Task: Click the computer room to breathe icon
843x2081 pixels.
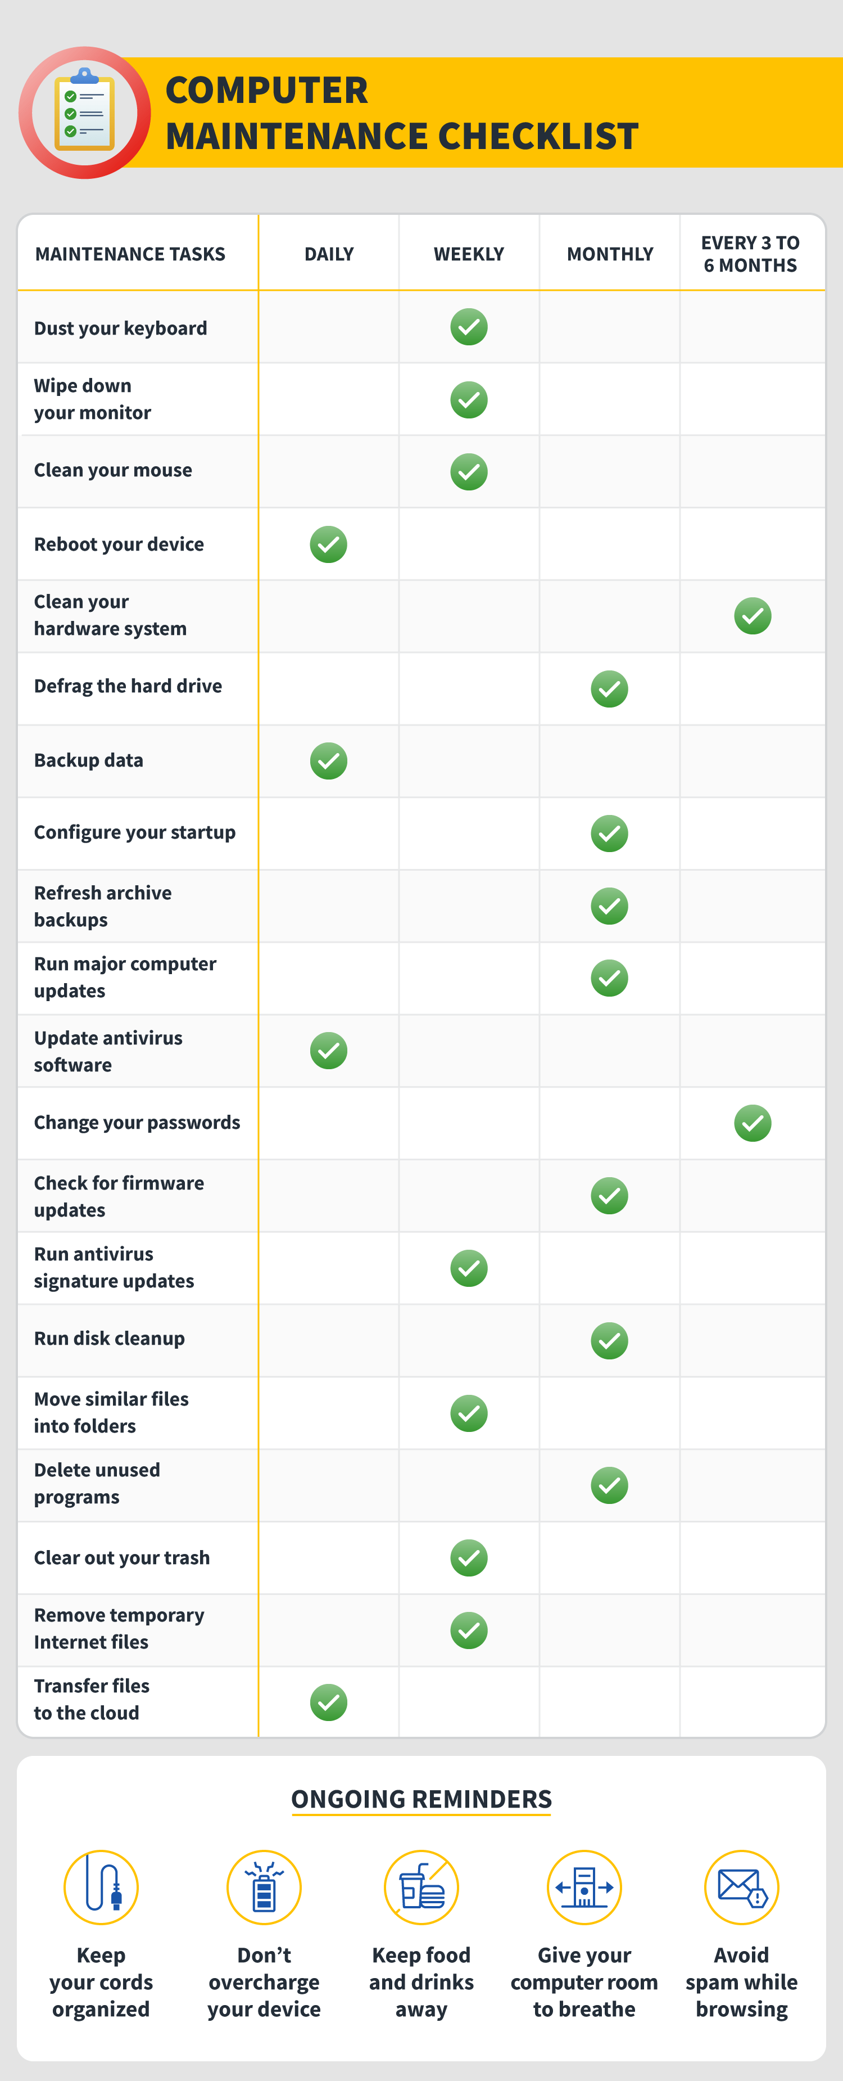Action: (x=584, y=1887)
